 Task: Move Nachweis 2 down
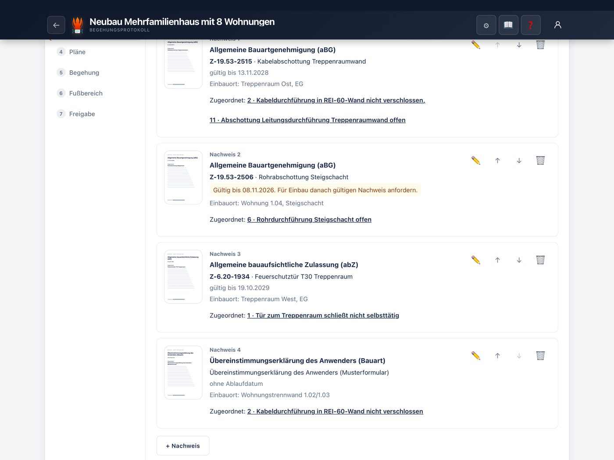pos(519,160)
